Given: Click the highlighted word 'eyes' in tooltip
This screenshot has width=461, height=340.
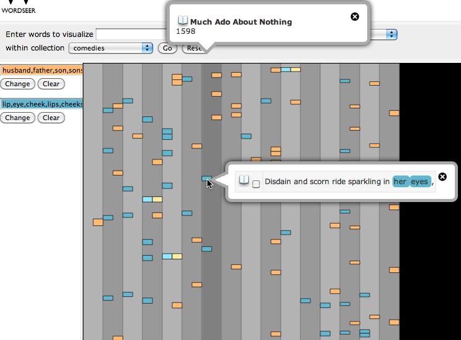Looking at the screenshot, I should click(420, 182).
